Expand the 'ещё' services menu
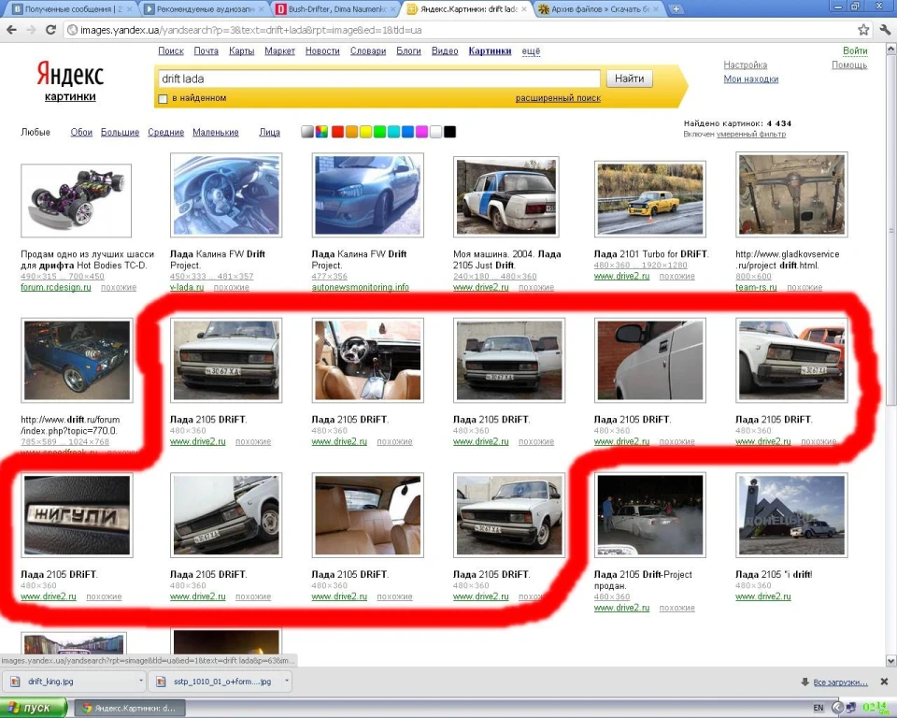897x718 pixels. point(531,51)
